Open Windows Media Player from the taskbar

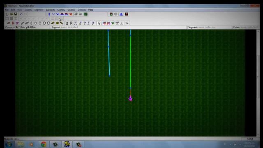coord(31,144)
